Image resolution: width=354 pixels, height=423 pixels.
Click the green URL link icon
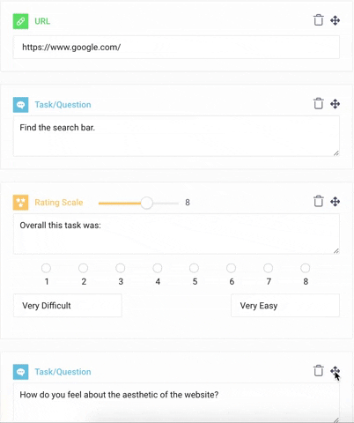[x=20, y=21]
